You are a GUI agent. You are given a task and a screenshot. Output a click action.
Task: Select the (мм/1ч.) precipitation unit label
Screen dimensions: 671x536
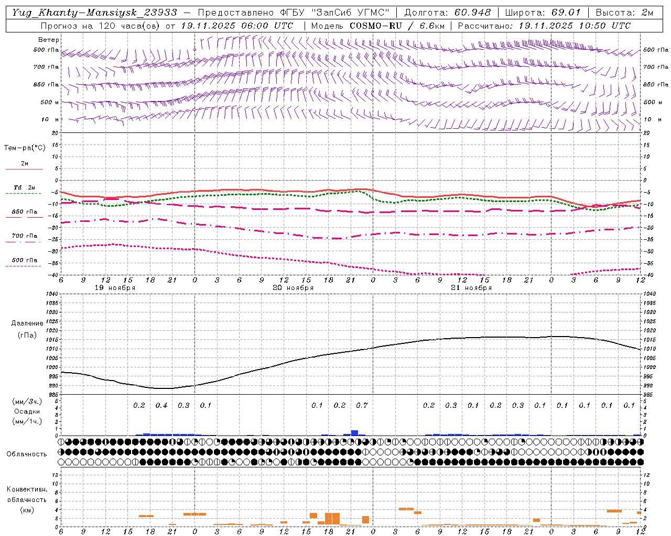tap(27, 421)
